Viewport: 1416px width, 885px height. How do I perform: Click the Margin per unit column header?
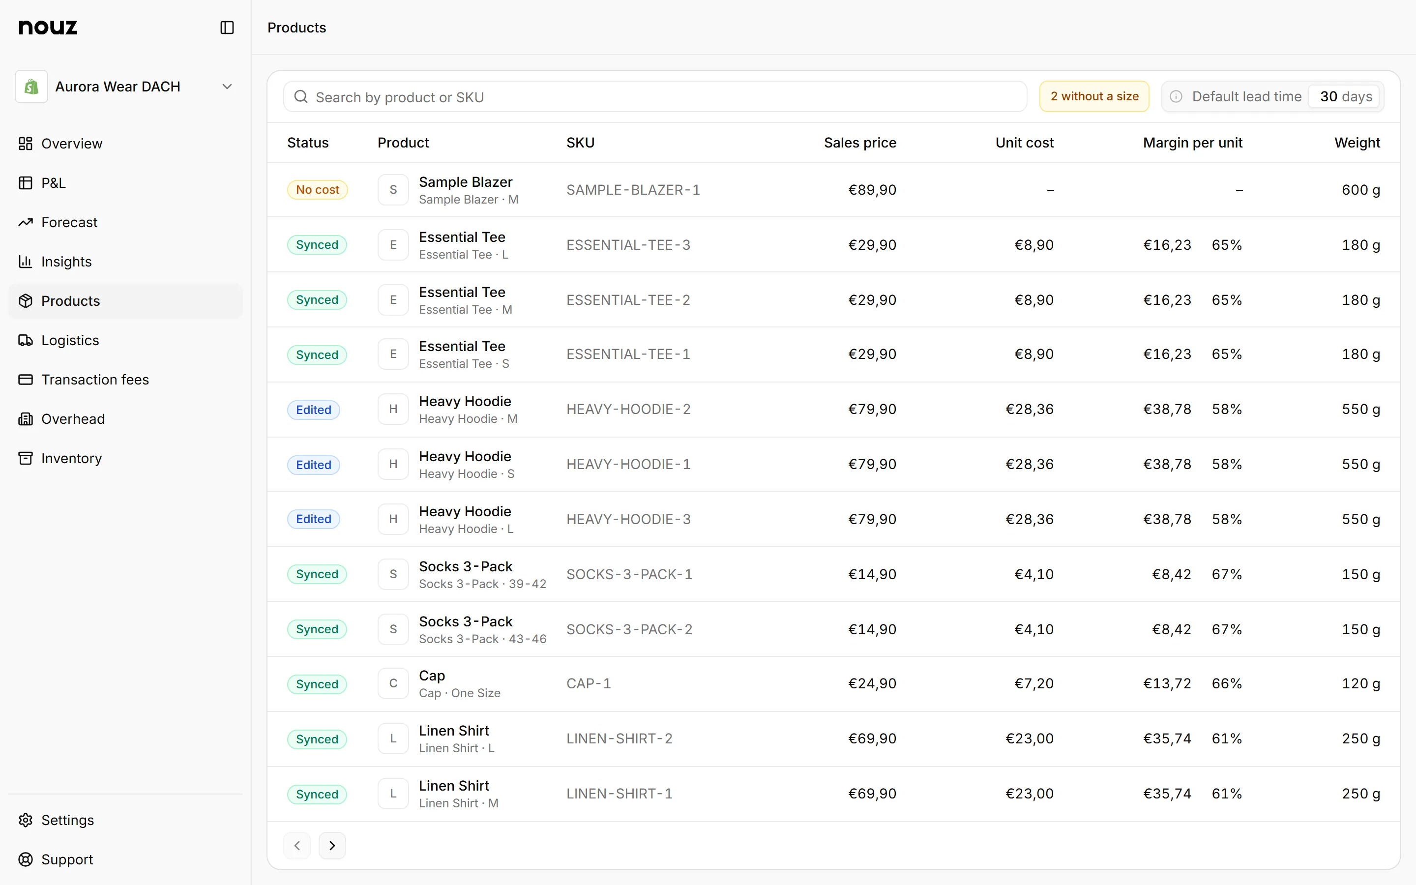1192,143
